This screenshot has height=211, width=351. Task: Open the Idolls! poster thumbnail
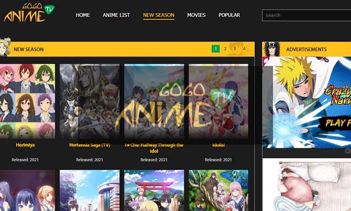[218, 101]
